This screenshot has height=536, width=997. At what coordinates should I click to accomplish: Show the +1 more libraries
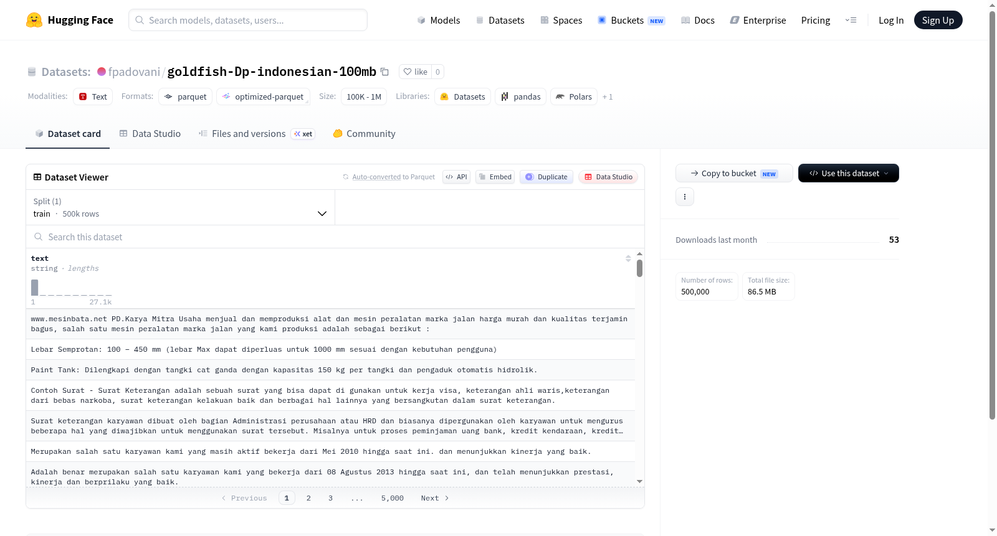click(608, 96)
